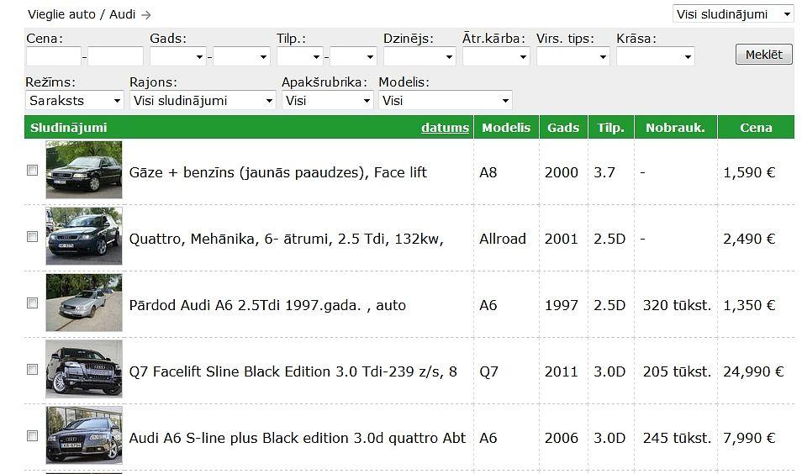
Task: Open the Dzinējs engine dropdown
Action: pos(419,56)
